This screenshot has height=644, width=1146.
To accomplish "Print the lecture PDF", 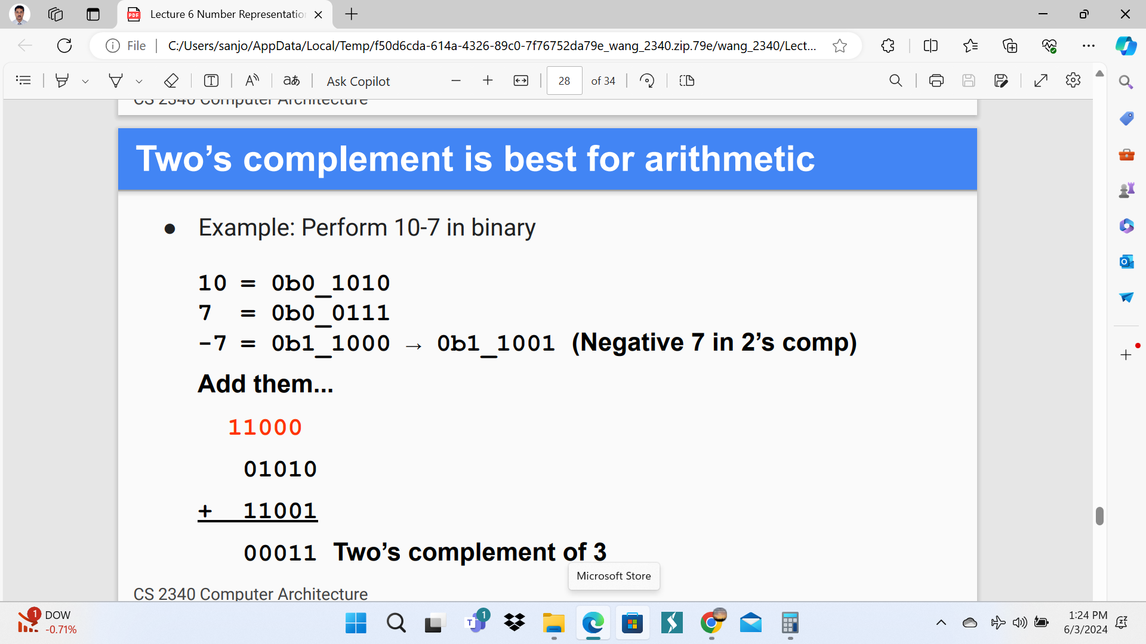I will (936, 80).
